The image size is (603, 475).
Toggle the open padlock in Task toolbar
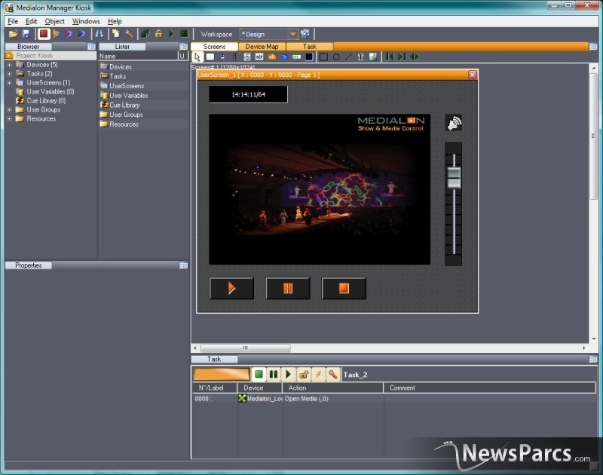click(x=304, y=374)
